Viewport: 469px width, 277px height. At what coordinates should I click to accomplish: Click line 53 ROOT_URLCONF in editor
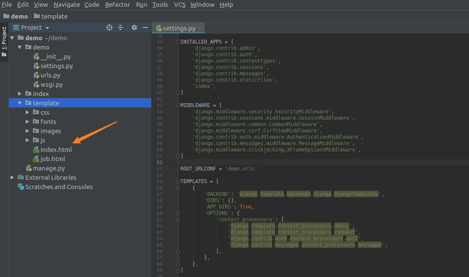[x=218, y=169]
